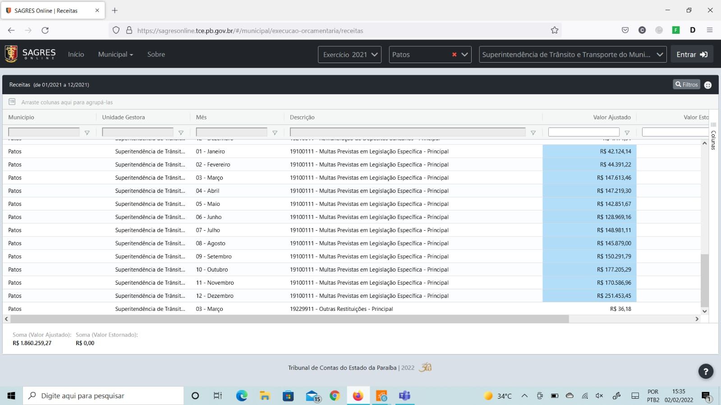Click the Entrar login button
This screenshot has width=721, height=405.
(x=692, y=55)
